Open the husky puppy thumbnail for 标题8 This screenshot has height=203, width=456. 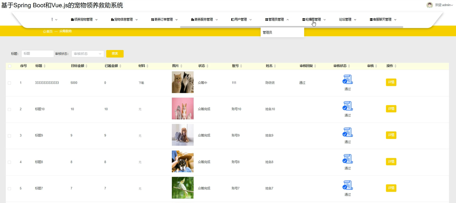point(183,161)
